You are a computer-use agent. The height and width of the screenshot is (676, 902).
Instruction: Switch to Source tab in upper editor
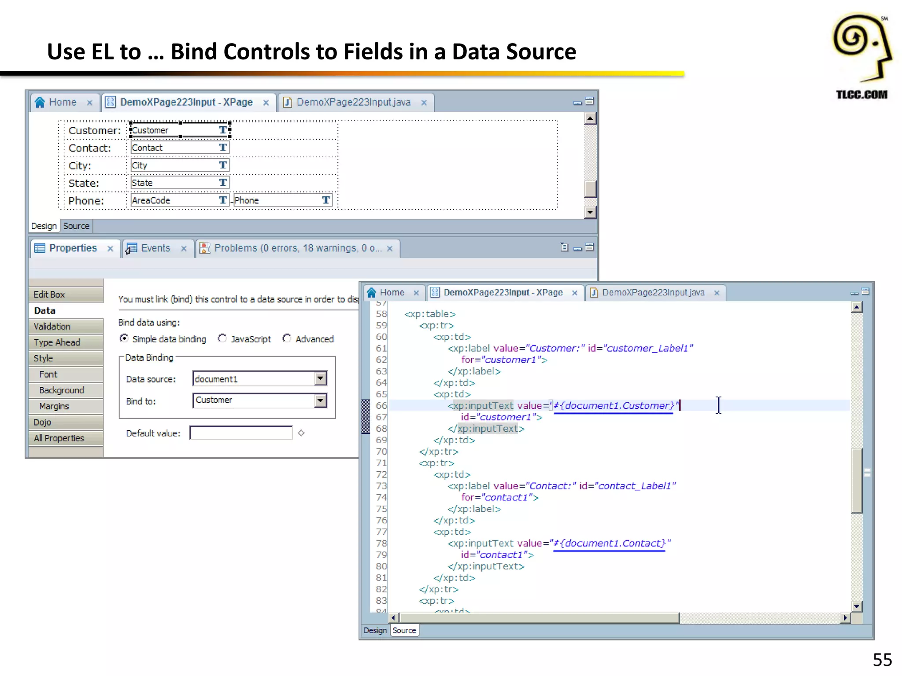pos(76,226)
